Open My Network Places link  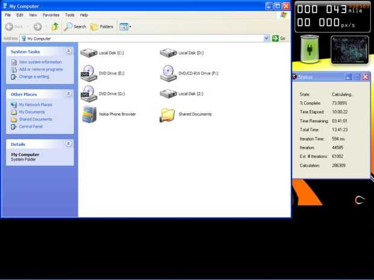click(x=36, y=105)
